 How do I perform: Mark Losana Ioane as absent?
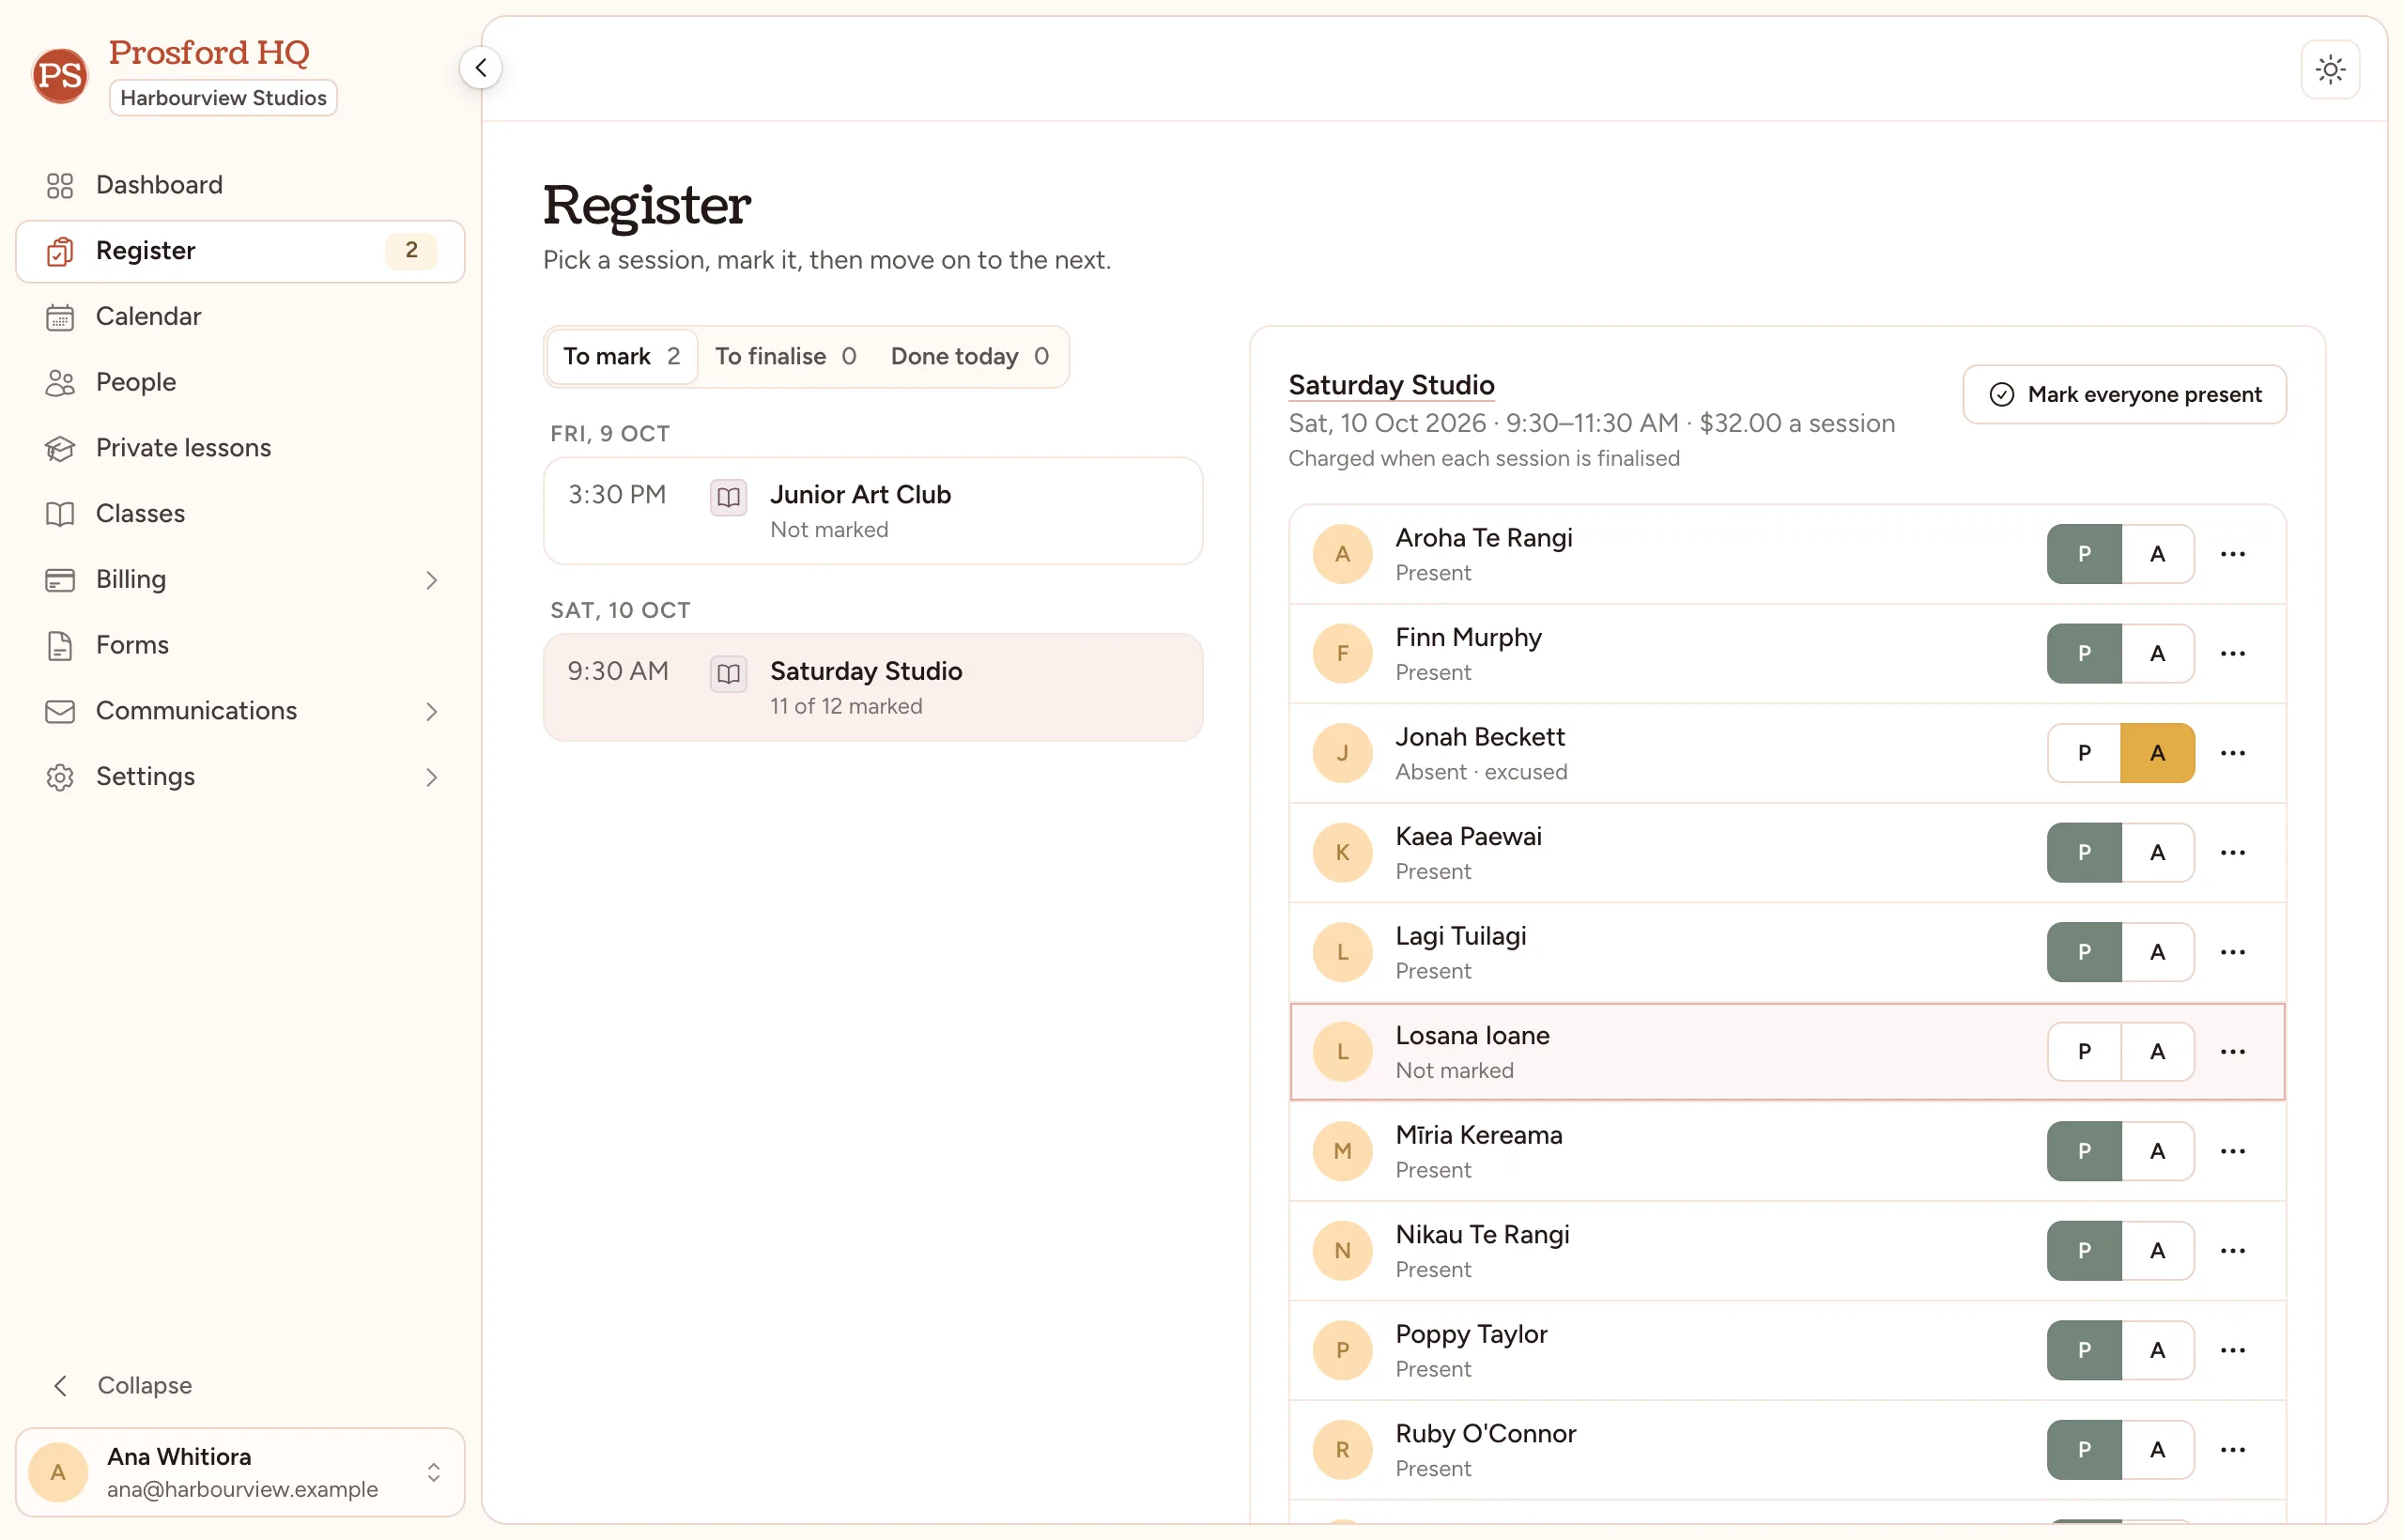(x=2157, y=1052)
